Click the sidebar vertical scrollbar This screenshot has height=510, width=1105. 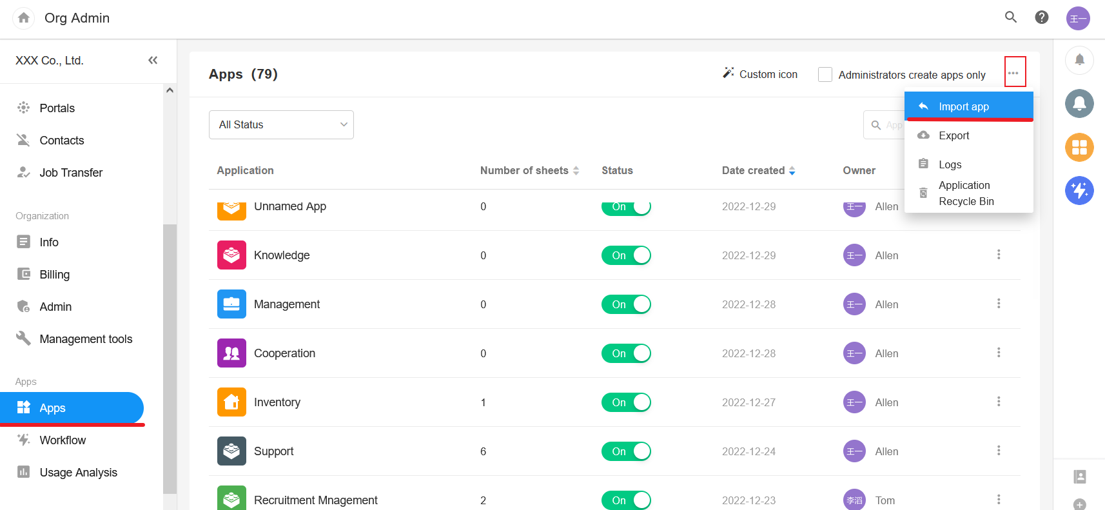(x=170, y=355)
